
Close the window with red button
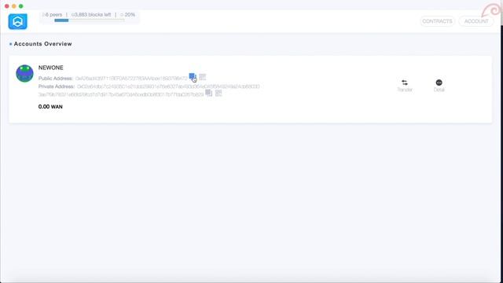[7, 6]
